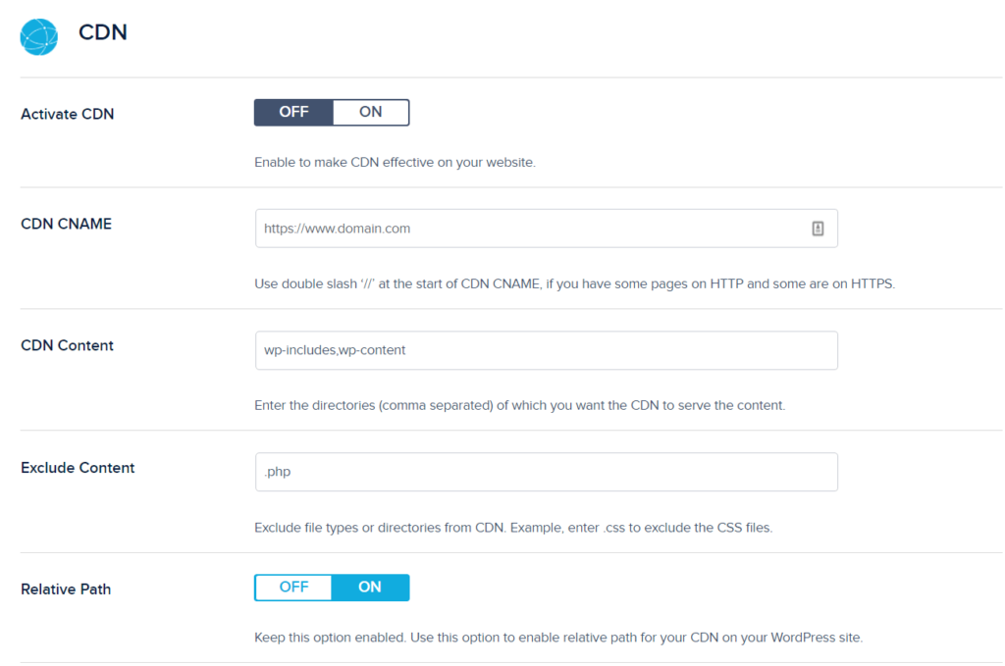Click the CDN Content text box
Image resolution: width=1005 pixels, height=666 pixels.
pos(546,350)
